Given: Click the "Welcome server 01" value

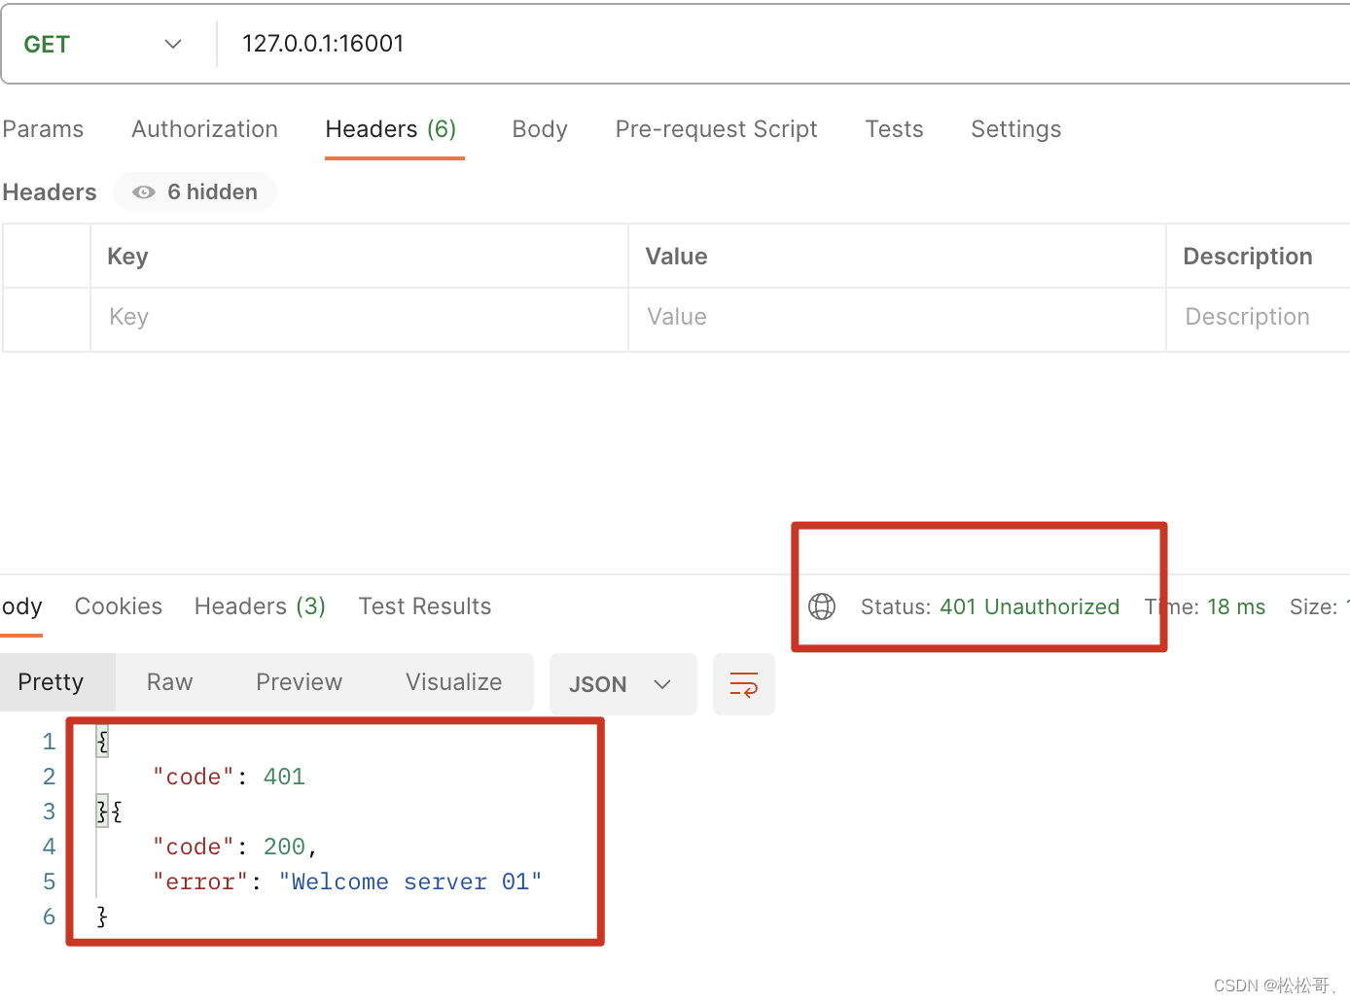Looking at the screenshot, I should pyautogui.click(x=410, y=882).
